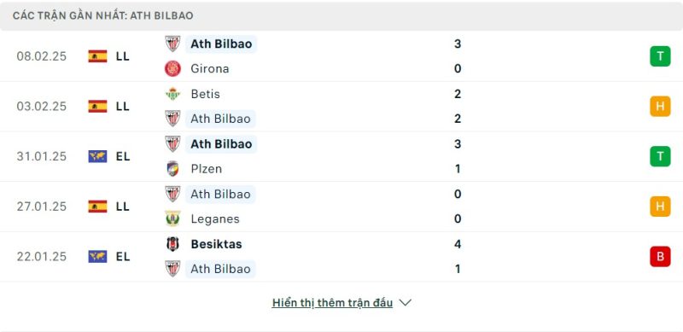
Task: Click the Betis club crest icon
Action: (x=173, y=94)
